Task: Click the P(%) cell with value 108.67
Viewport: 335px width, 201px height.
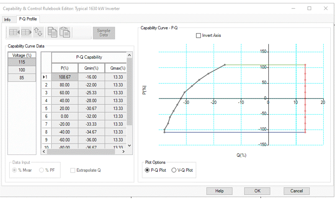Action: 64,77
